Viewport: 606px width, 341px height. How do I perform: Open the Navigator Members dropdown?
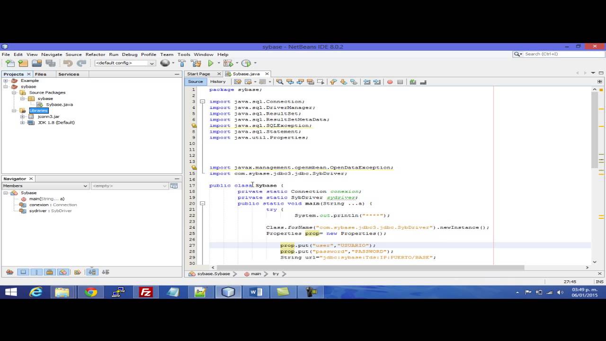click(45, 186)
